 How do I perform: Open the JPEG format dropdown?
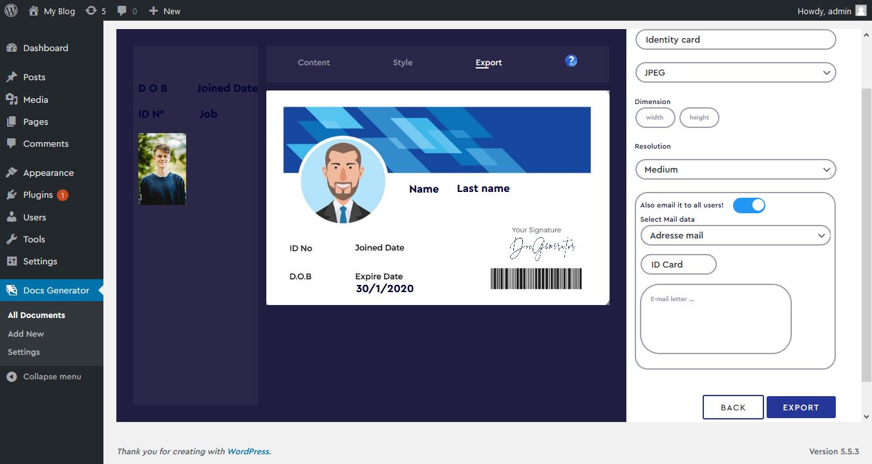pos(736,72)
